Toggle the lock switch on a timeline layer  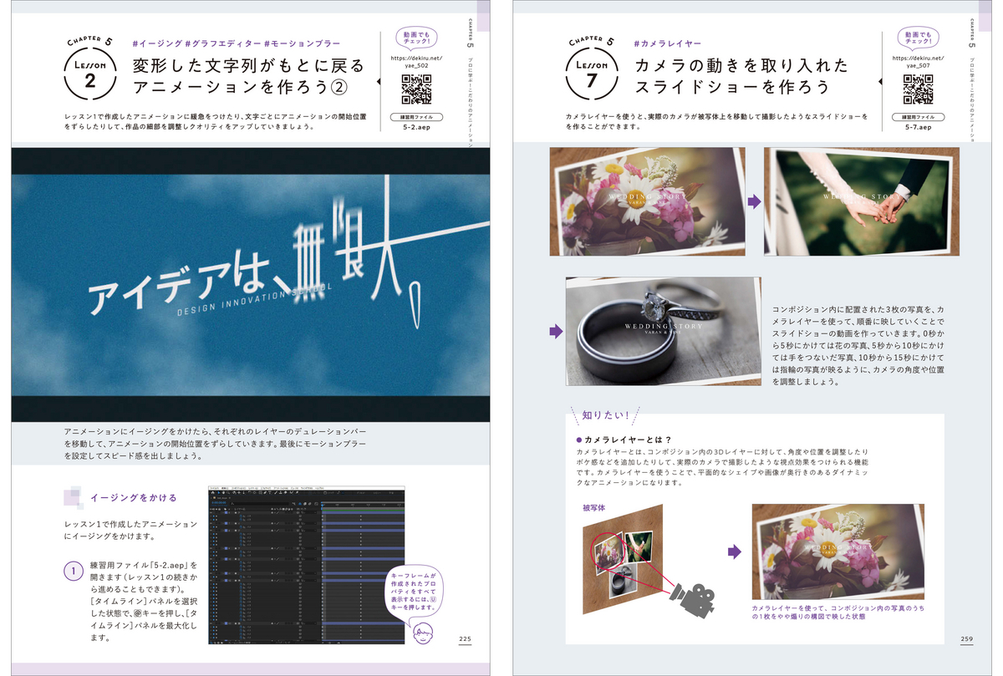click(219, 513)
